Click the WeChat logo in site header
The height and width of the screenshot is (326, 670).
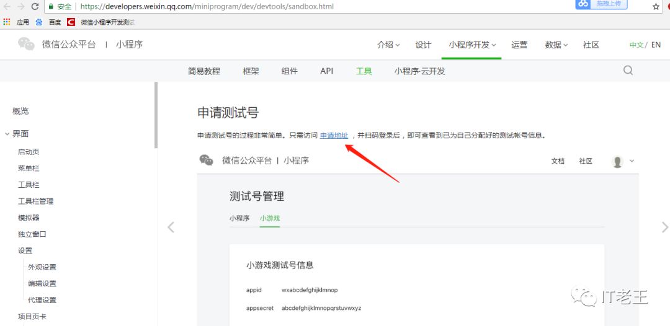[26, 44]
